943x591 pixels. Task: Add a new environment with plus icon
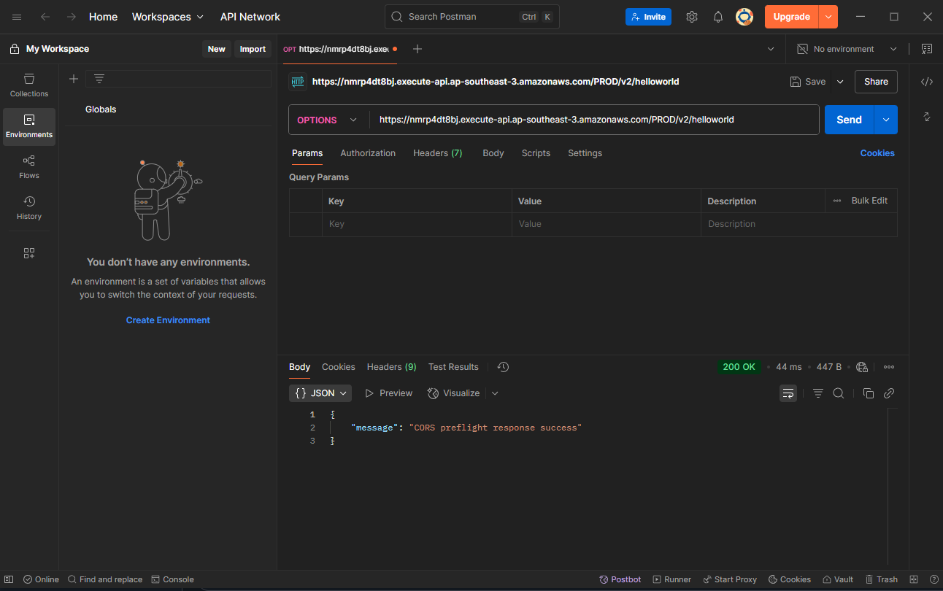74,79
